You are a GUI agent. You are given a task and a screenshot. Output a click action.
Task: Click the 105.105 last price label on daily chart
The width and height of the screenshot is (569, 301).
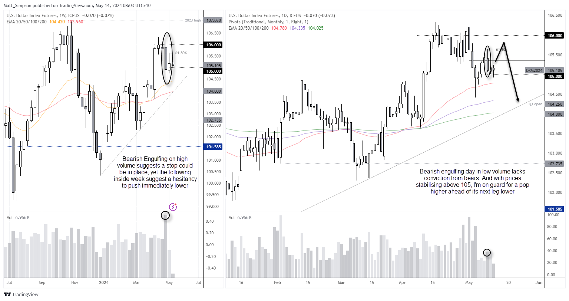pyautogui.click(x=555, y=70)
